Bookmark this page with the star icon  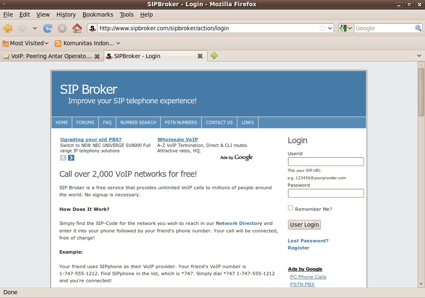[322, 28]
